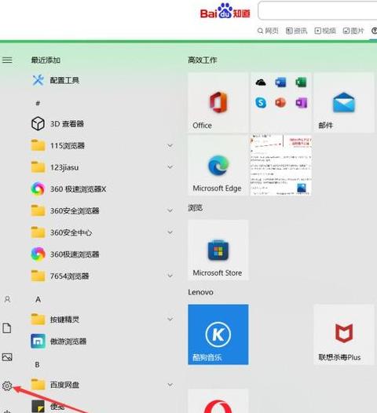Switch to the 图片 search tab
Viewport: 377px width, 413px height.
pos(353,31)
